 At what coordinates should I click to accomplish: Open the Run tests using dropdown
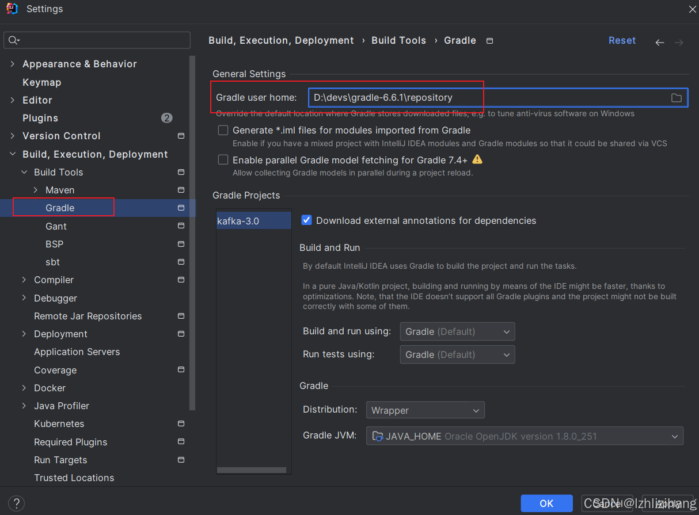(457, 354)
